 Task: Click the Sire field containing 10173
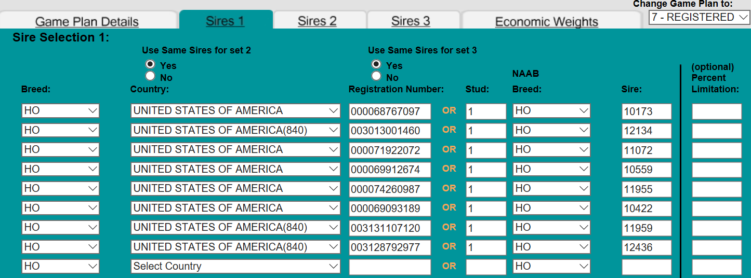click(646, 112)
